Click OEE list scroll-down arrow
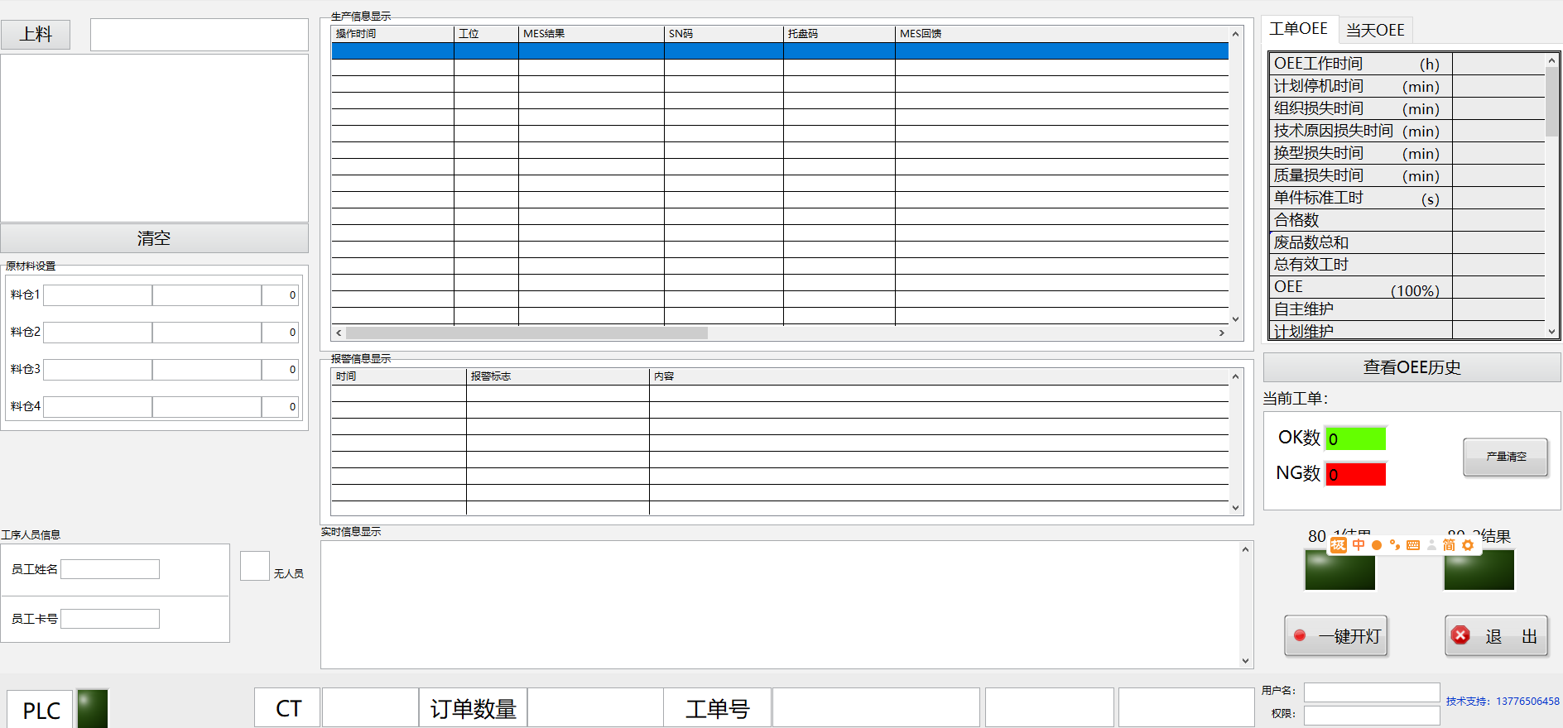Screen dimensions: 1563x728 (x=1552, y=332)
